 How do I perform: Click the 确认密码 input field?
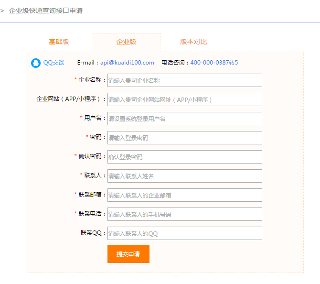[x=184, y=157]
